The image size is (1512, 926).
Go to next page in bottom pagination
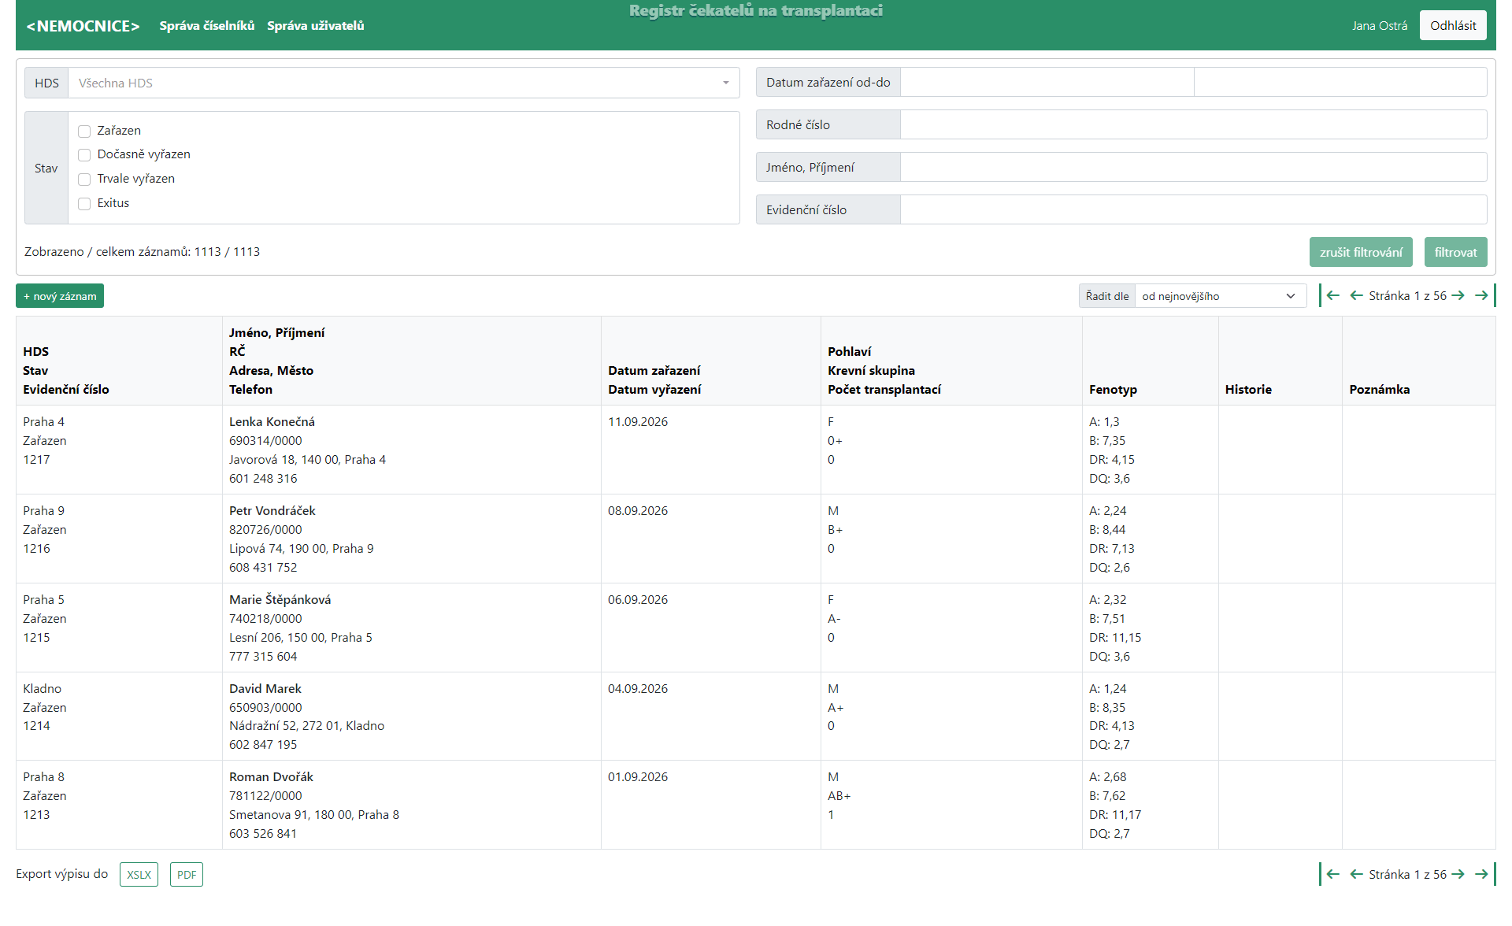coord(1458,875)
